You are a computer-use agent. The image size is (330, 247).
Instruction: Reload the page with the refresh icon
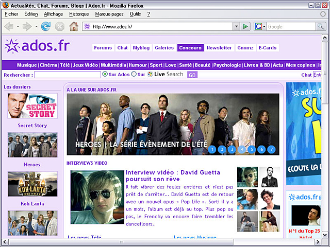pos(46,26)
